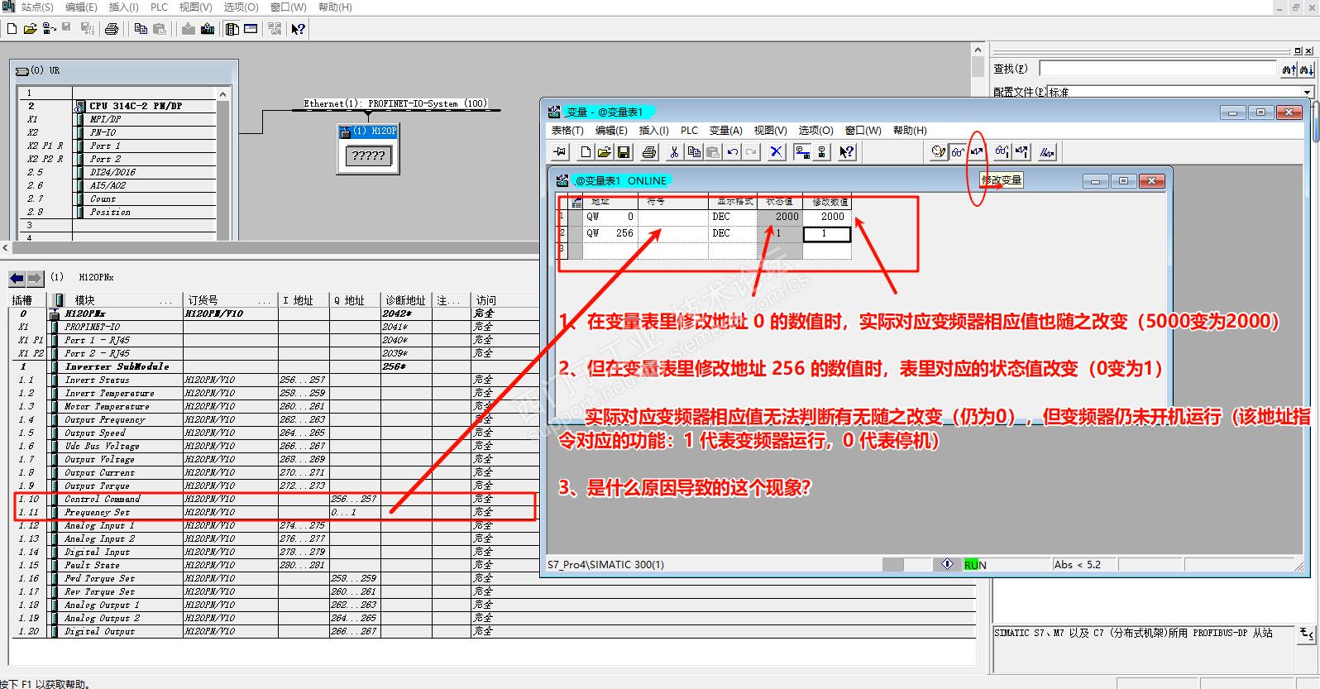Open 变量(A) menu in variable table window
Viewport: 1320px width, 689px height.
(725, 131)
